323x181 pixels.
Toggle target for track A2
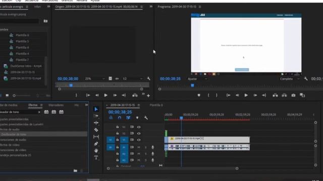[x=124, y=154]
